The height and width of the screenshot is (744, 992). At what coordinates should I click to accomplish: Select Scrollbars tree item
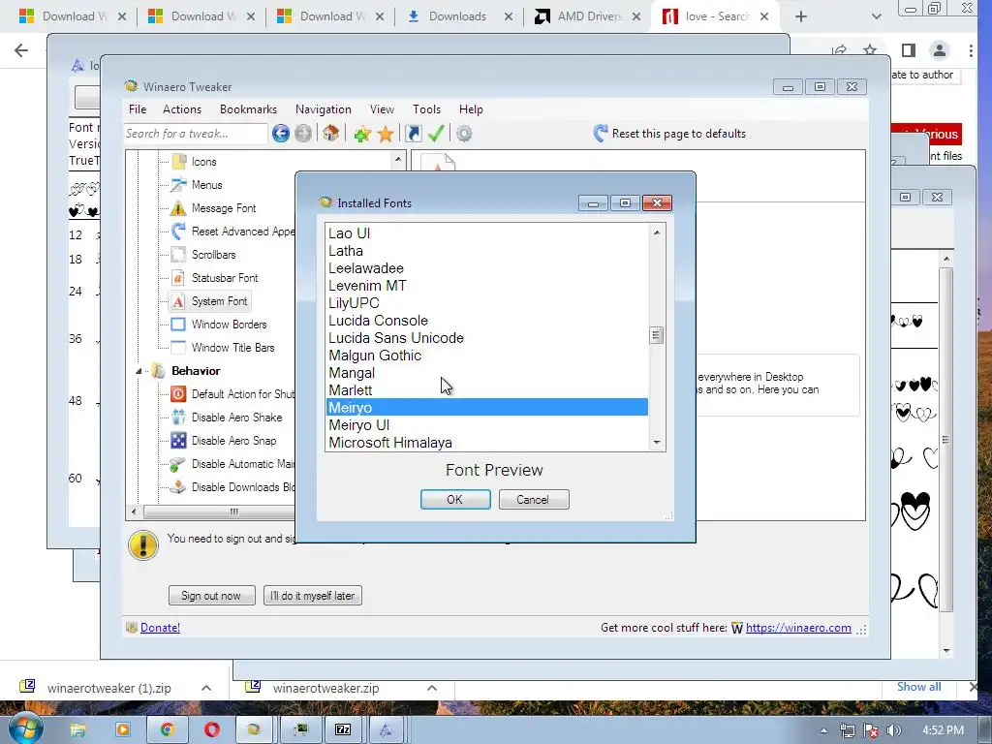tap(214, 255)
